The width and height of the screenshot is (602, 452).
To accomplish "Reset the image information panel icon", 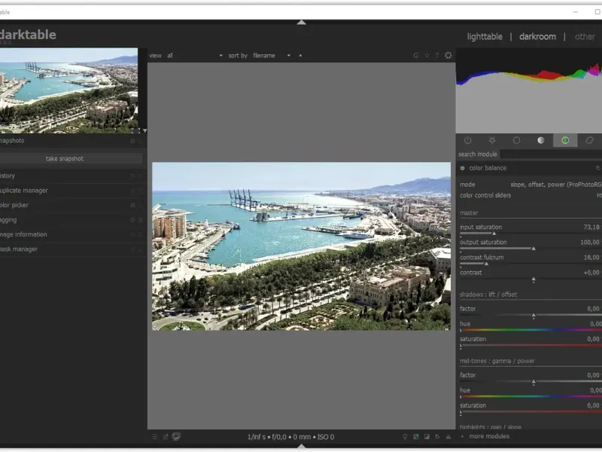I will 132,234.
